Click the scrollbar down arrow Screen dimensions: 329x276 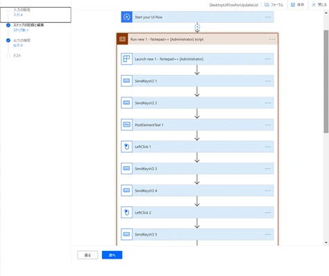pos(326,243)
